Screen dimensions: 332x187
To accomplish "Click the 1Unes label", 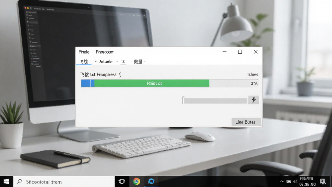I will click(252, 75).
